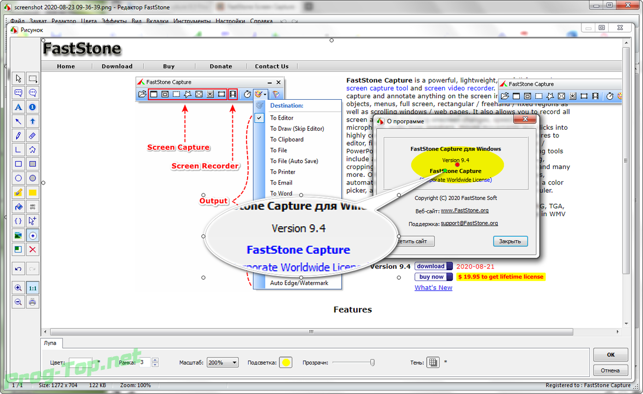Click the Zoom: 100% status bar entry

coord(137,385)
